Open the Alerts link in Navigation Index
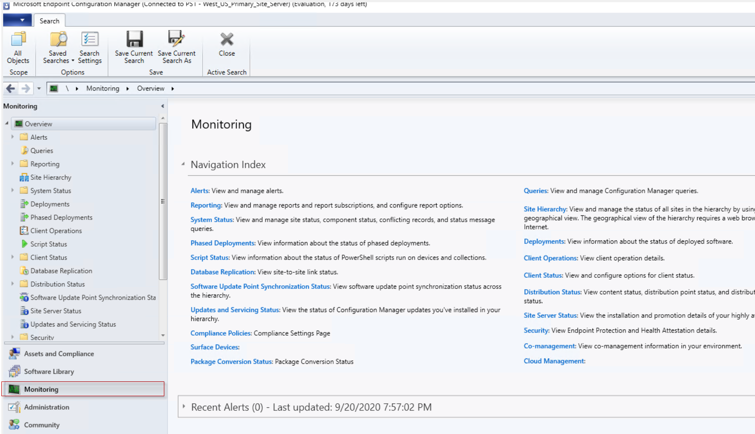Screen dimensions: 755x434 click(200, 191)
